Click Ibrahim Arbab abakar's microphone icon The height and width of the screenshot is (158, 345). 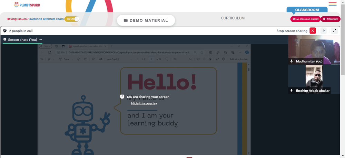click(x=292, y=91)
